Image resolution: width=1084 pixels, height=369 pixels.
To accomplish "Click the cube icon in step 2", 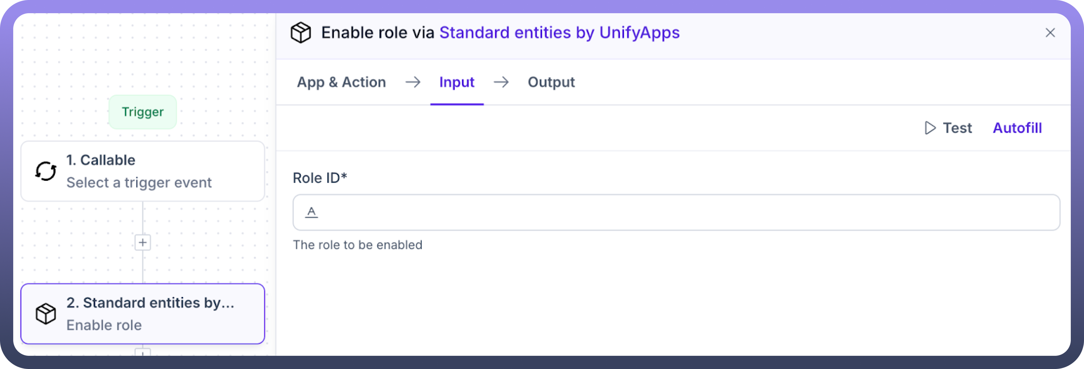I will [46, 314].
